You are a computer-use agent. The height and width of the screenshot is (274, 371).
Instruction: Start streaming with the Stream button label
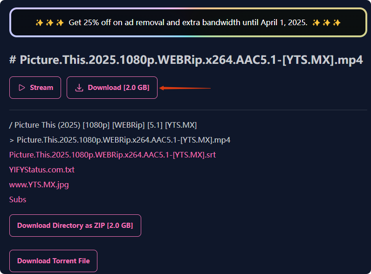[x=41, y=88]
